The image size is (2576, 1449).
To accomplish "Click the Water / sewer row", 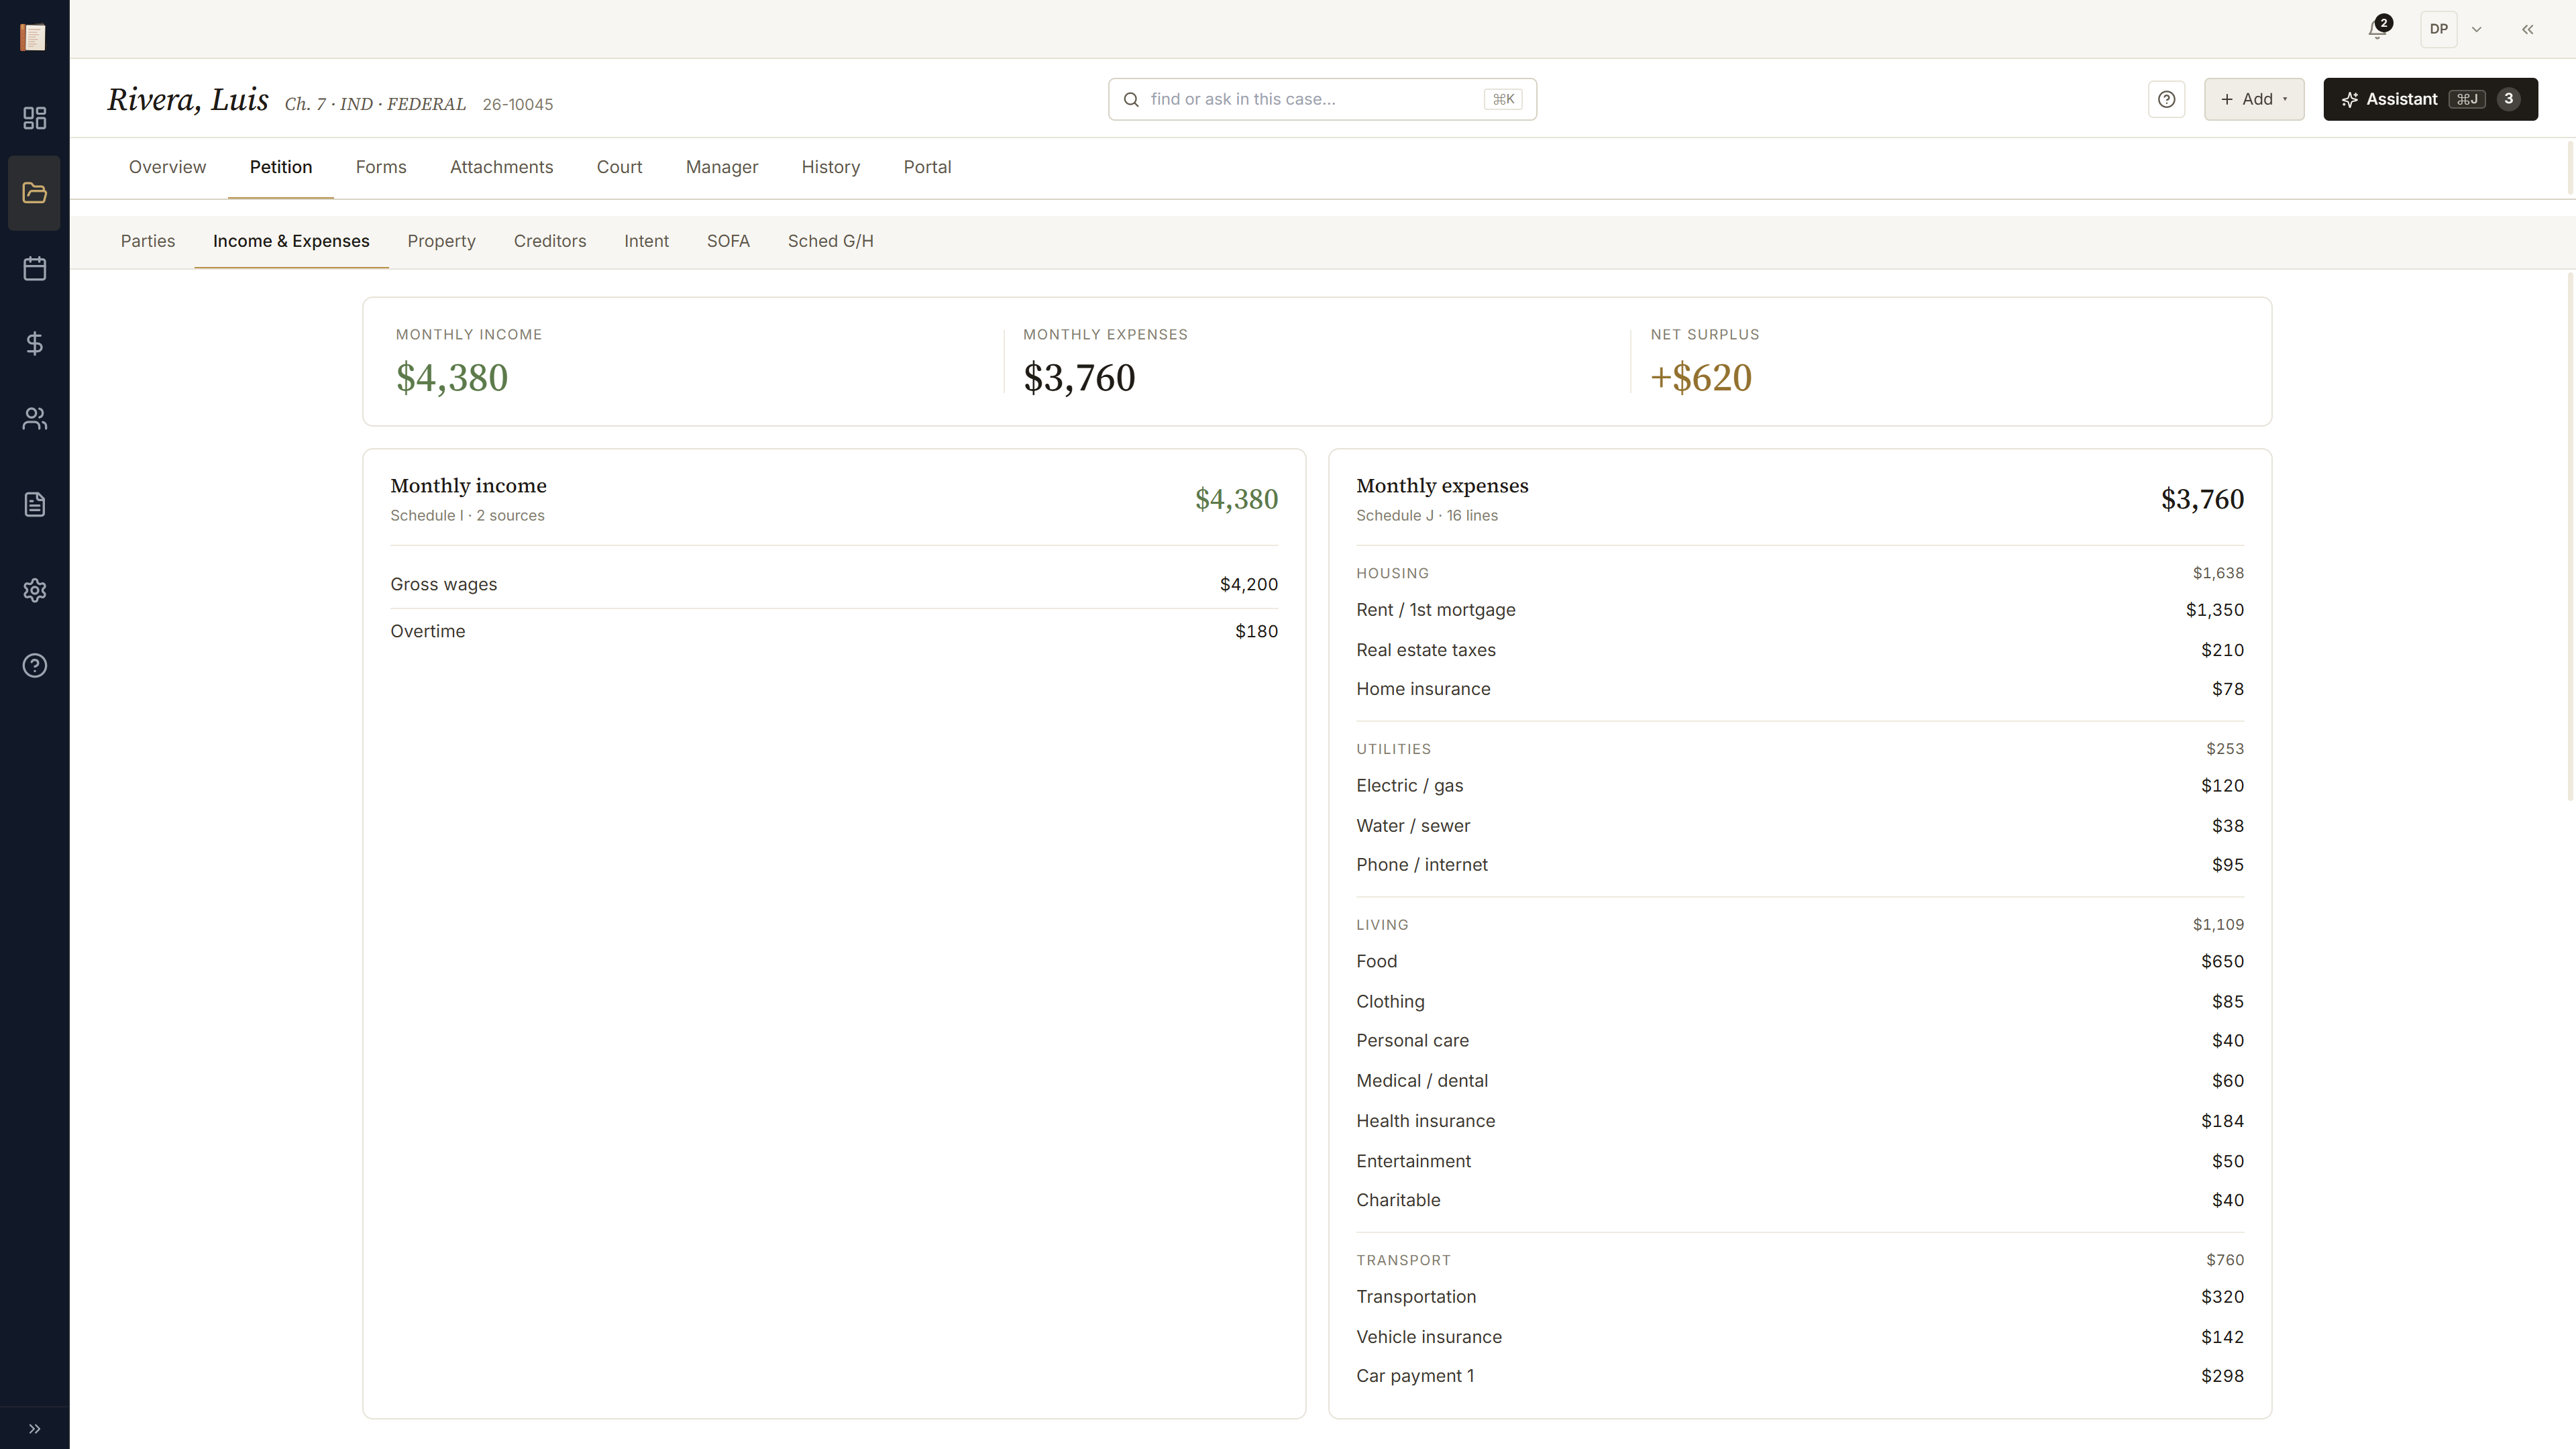I will point(1799,826).
